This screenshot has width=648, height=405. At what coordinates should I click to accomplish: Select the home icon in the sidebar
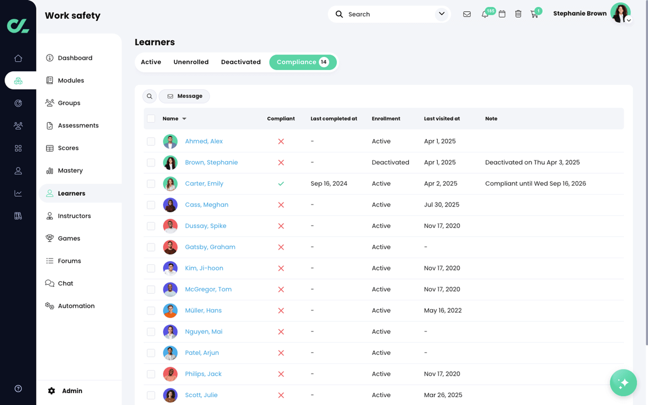pyautogui.click(x=18, y=57)
